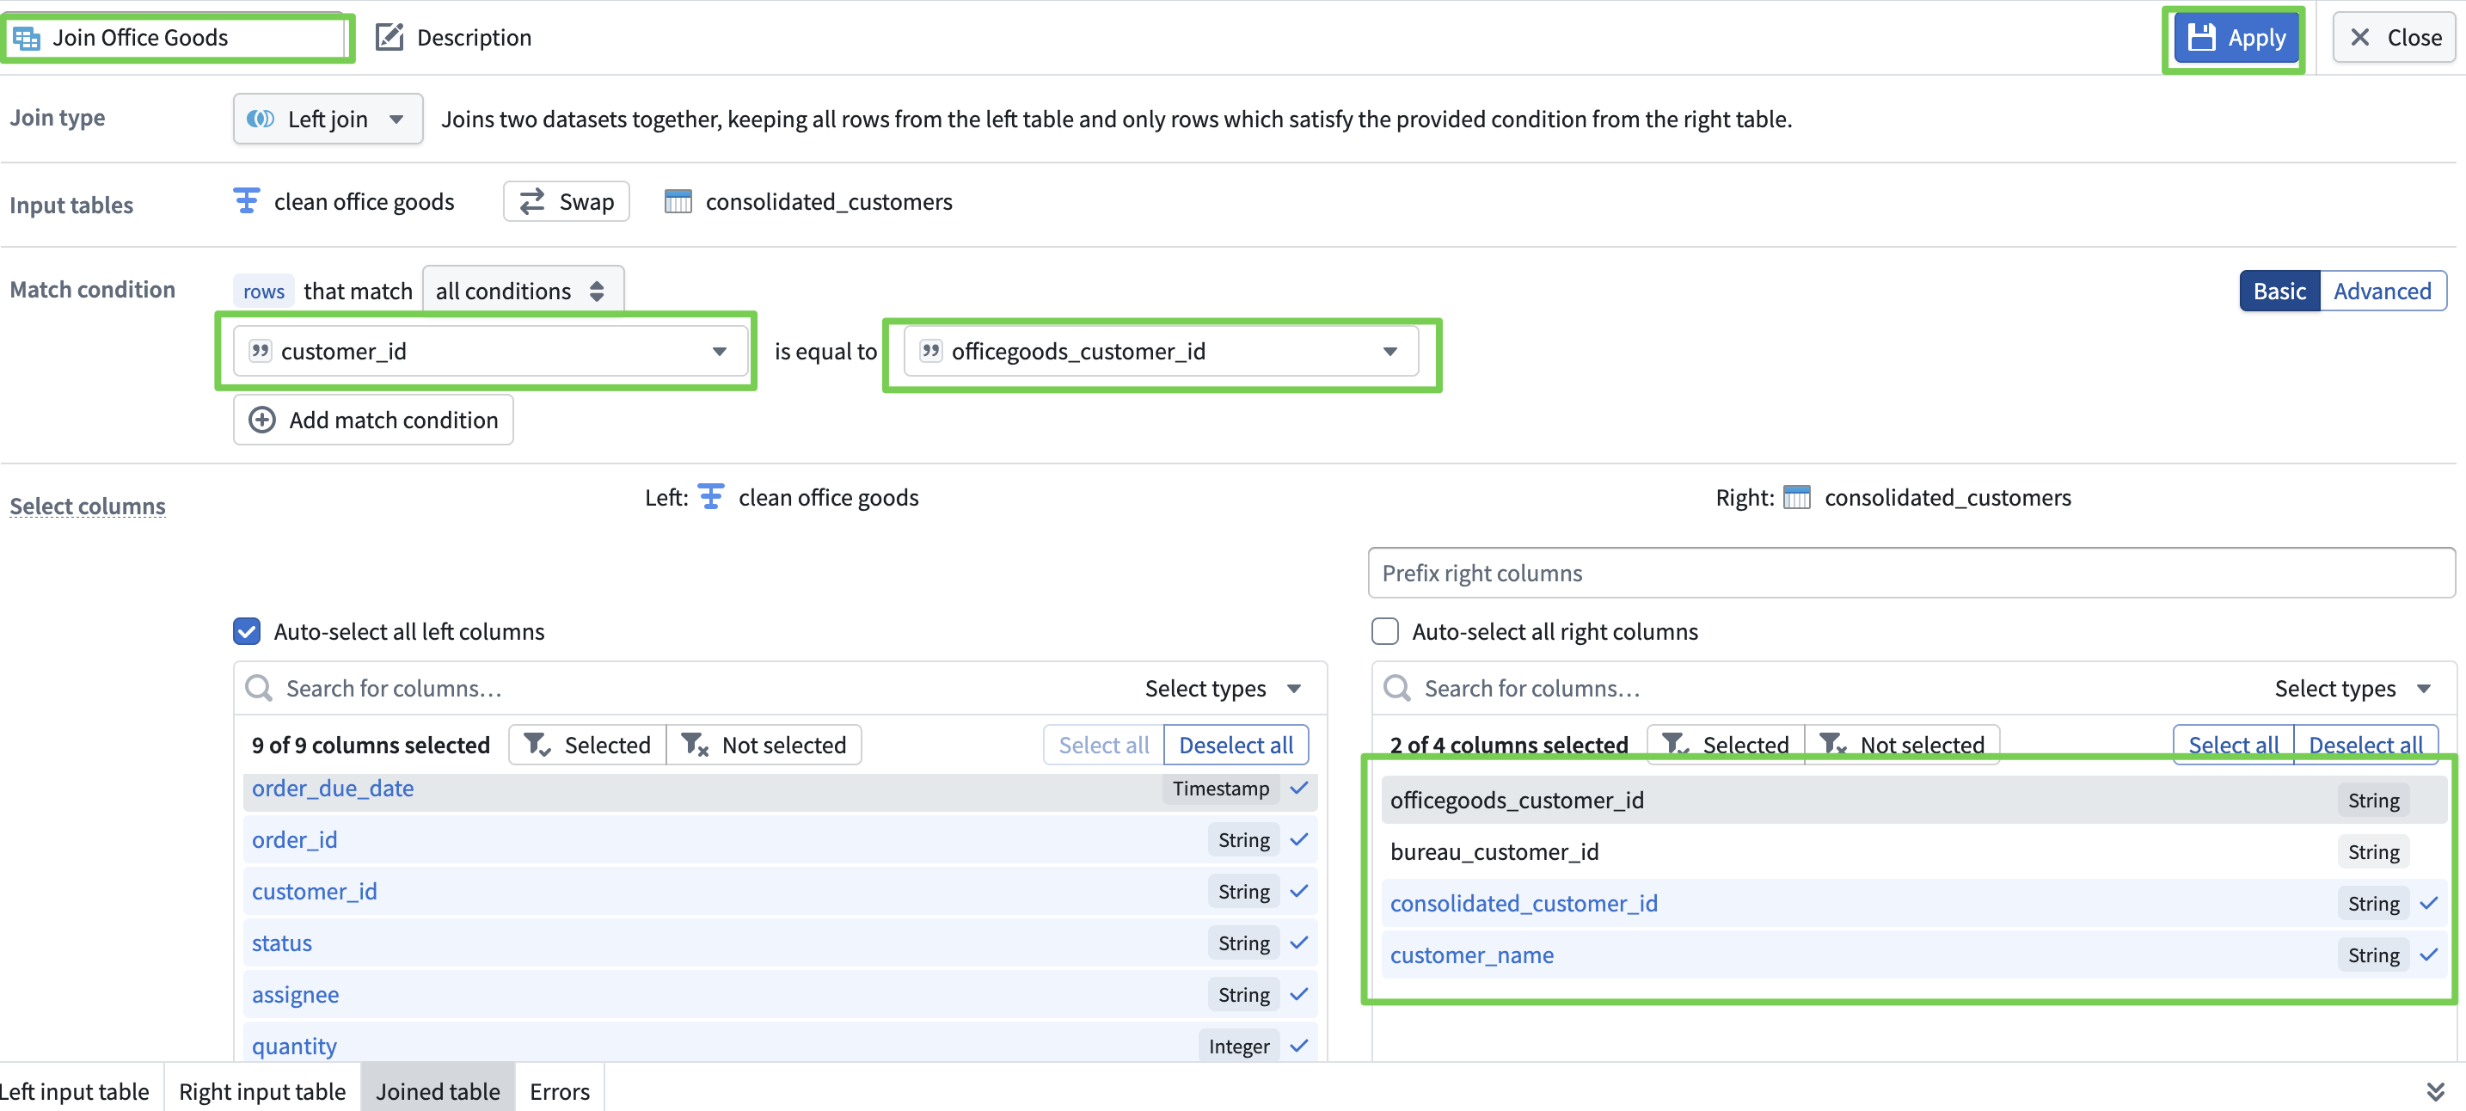2466x1111 pixels.
Task: Click Deselect all for left columns
Action: click(x=1235, y=744)
